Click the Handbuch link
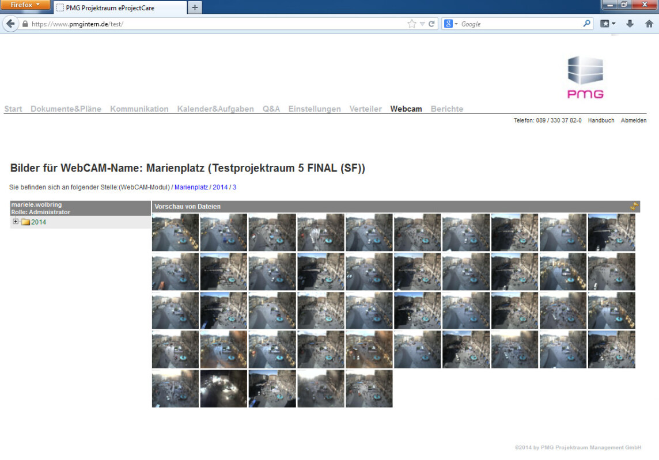659x460 pixels. (x=601, y=120)
